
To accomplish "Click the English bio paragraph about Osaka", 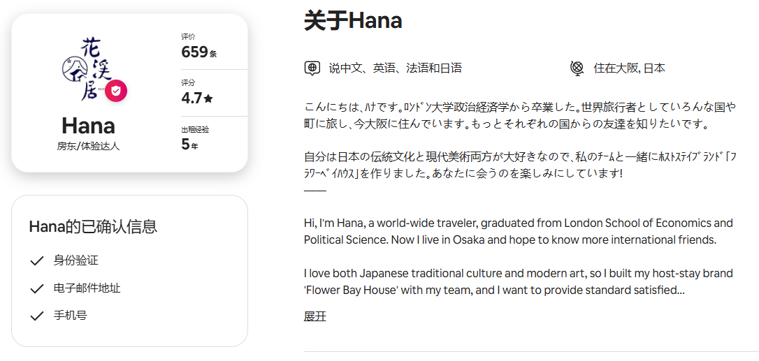I will [519, 231].
